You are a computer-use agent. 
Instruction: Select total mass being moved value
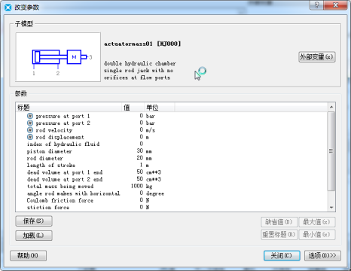(x=133, y=186)
